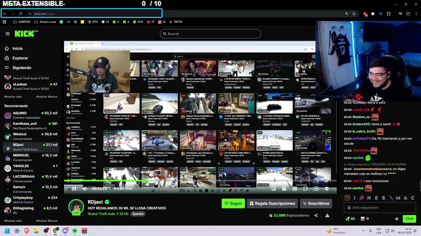The width and height of the screenshot is (421, 236).
Task: Open the AQUINO recommended channel
Action: click(x=31, y=115)
